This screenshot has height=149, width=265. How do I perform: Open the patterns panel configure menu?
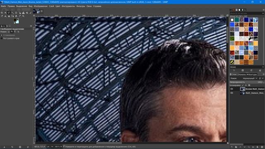pyautogui.click(x=263, y=10)
